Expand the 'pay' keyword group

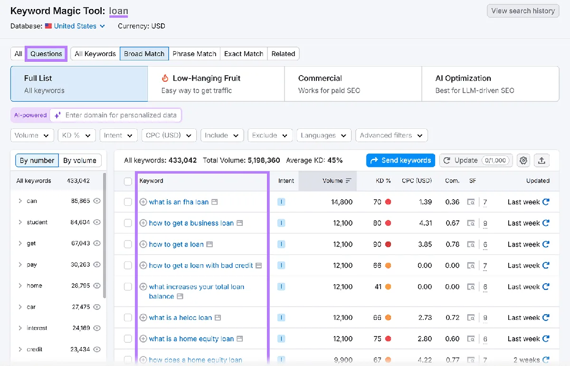20,264
